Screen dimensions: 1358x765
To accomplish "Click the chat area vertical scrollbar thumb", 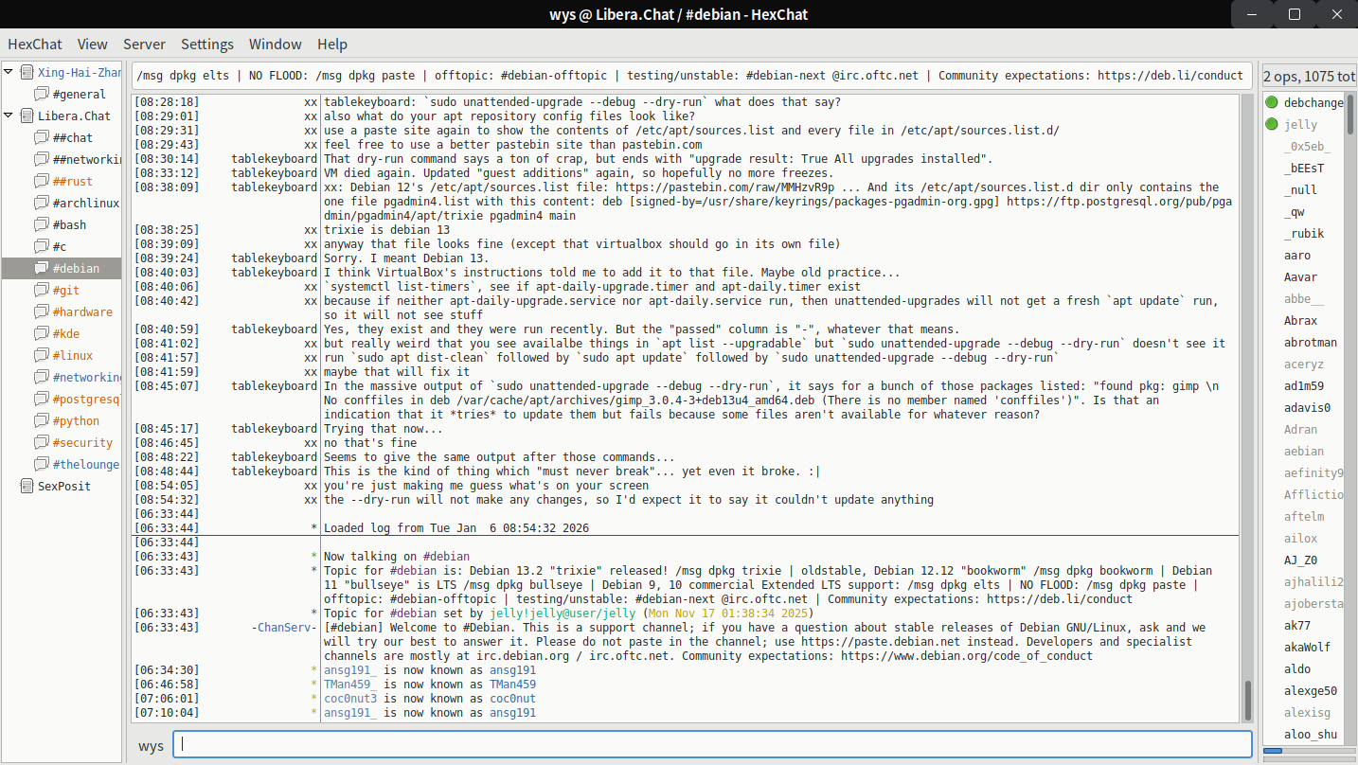I will coord(1248,701).
